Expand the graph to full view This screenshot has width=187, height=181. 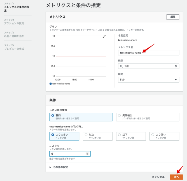(104, 36)
